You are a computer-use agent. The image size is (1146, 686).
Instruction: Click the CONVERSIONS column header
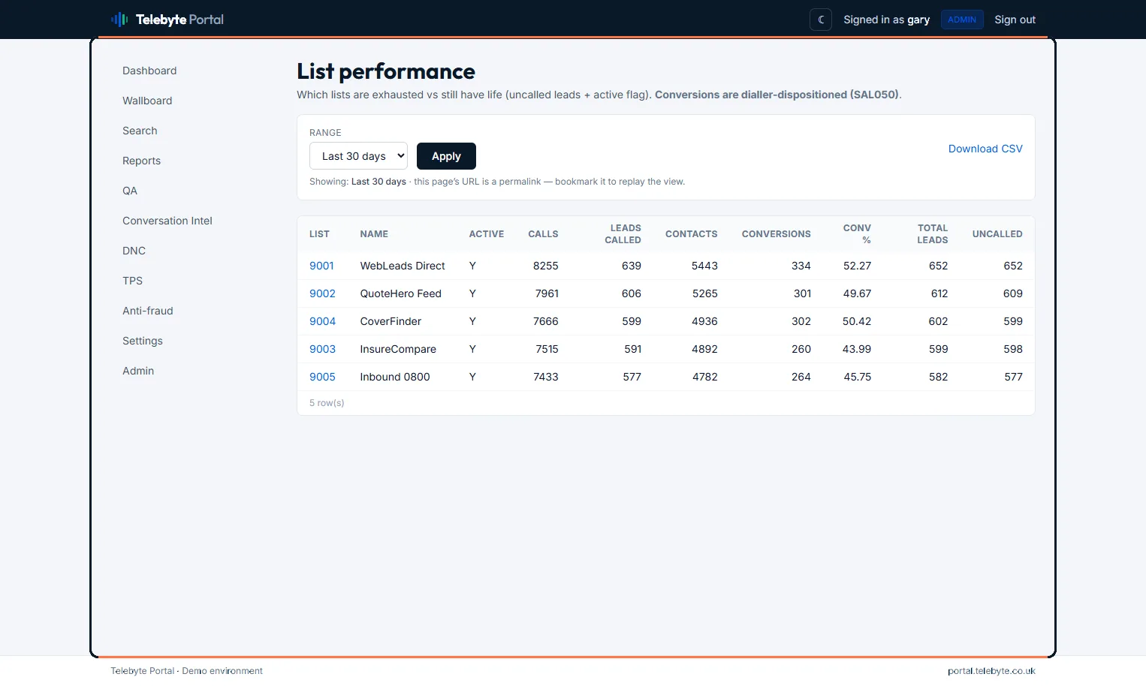[777, 234]
